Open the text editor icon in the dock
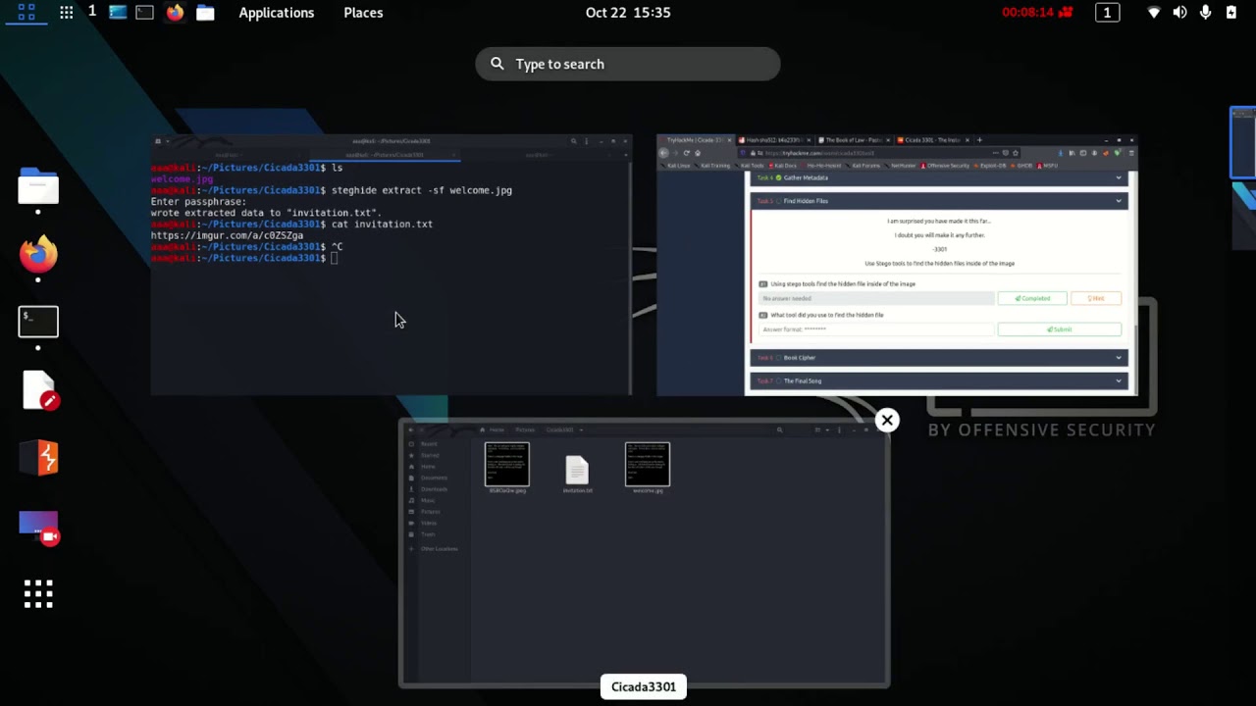 click(38, 390)
